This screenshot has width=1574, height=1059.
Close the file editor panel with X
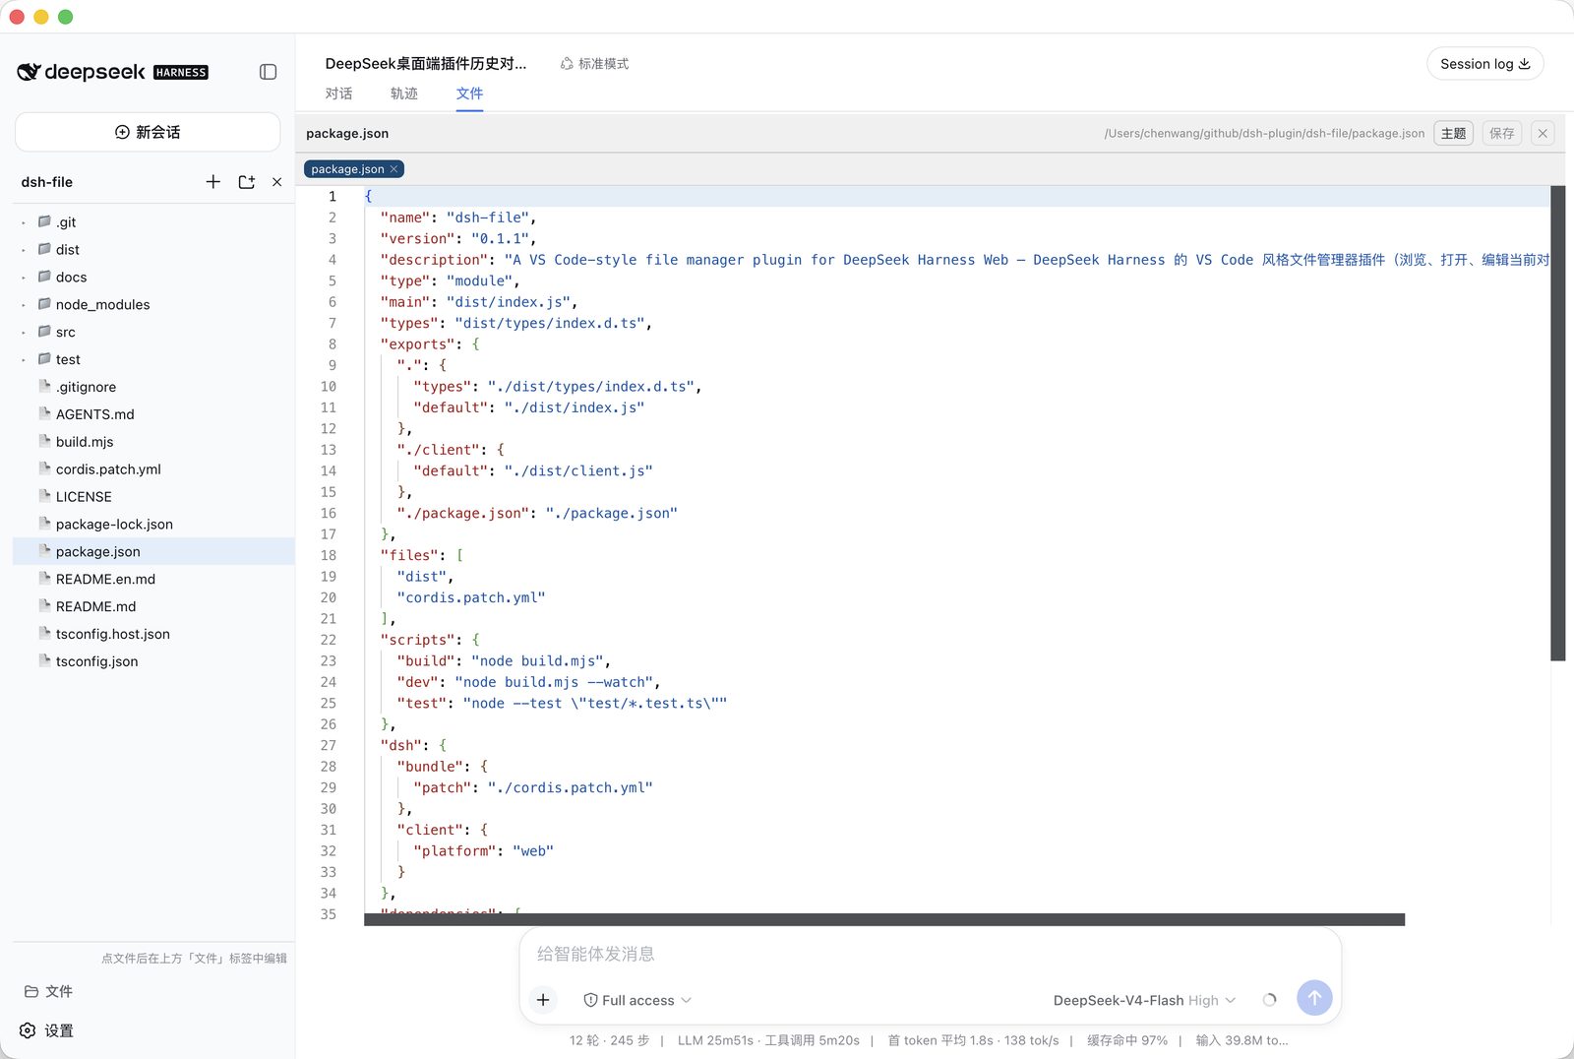[x=1543, y=134]
